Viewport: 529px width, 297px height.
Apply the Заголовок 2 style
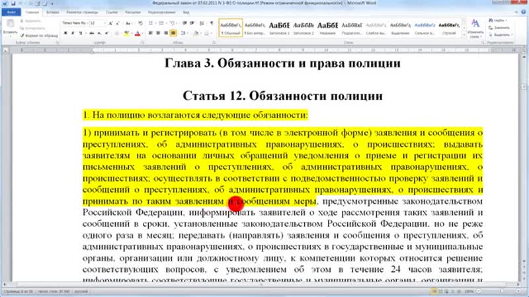[x=304, y=28]
